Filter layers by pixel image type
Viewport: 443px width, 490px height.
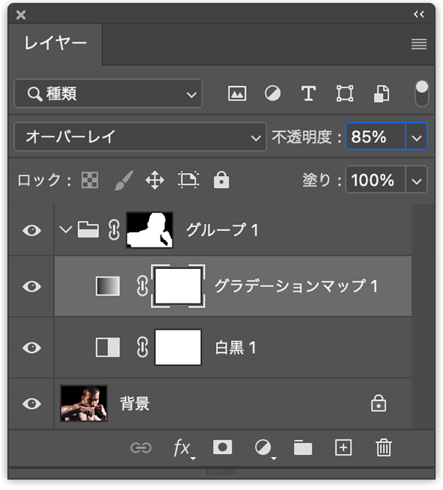point(237,94)
